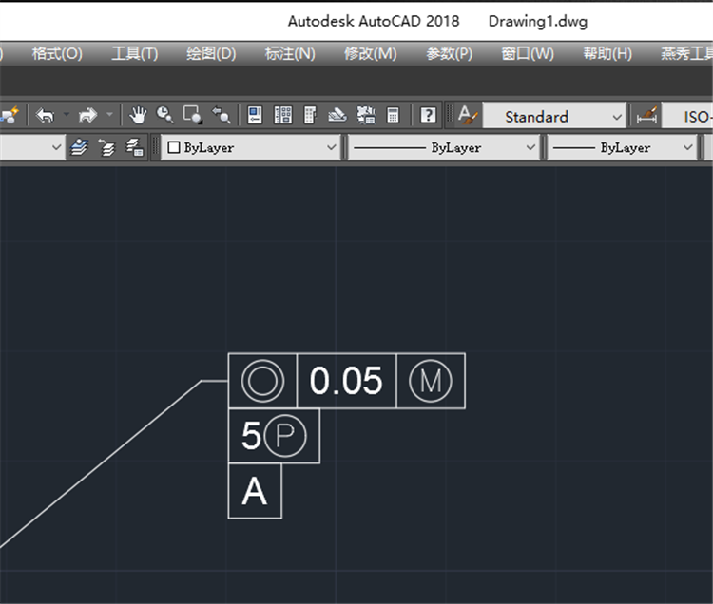Open the Sheet Set Manager
Image resolution: width=713 pixels, height=604 pixels.
337,115
